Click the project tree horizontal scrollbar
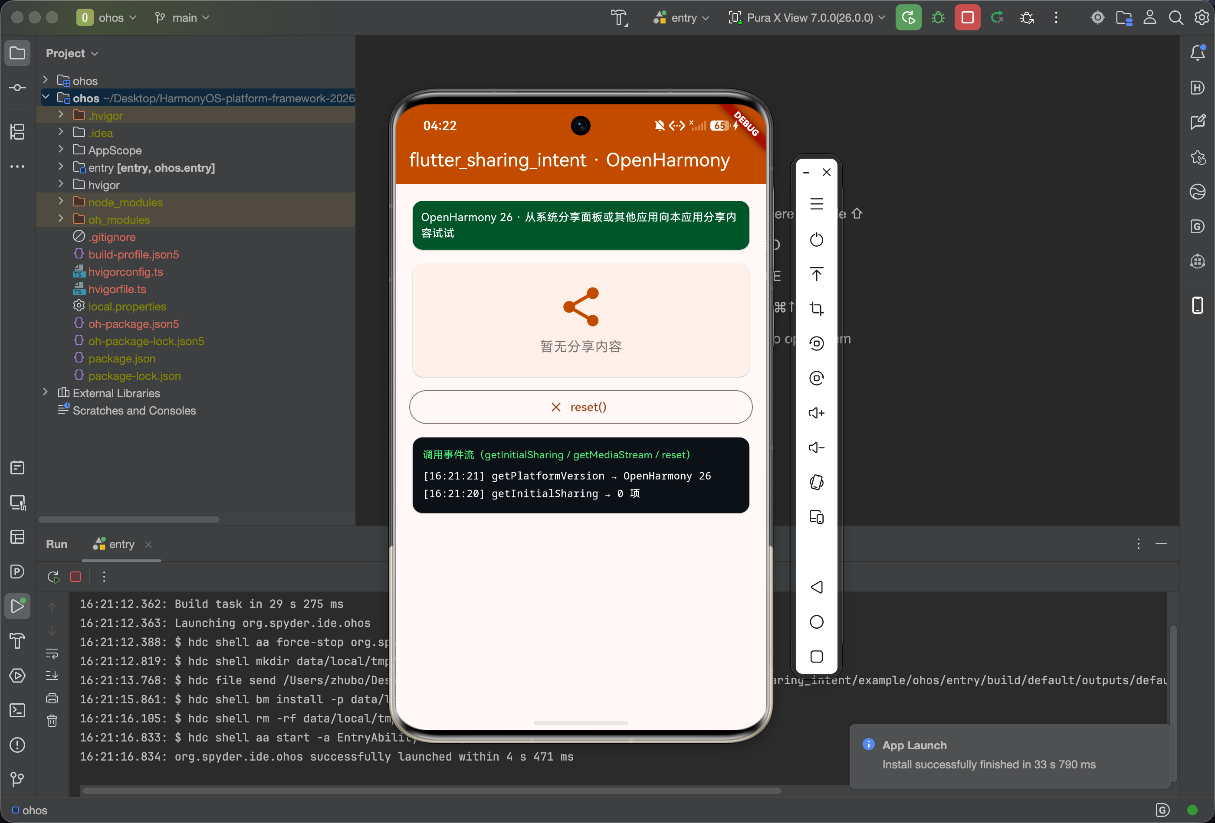The height and width of the screenshot is (823, 1215). click(x=128, y=519)
